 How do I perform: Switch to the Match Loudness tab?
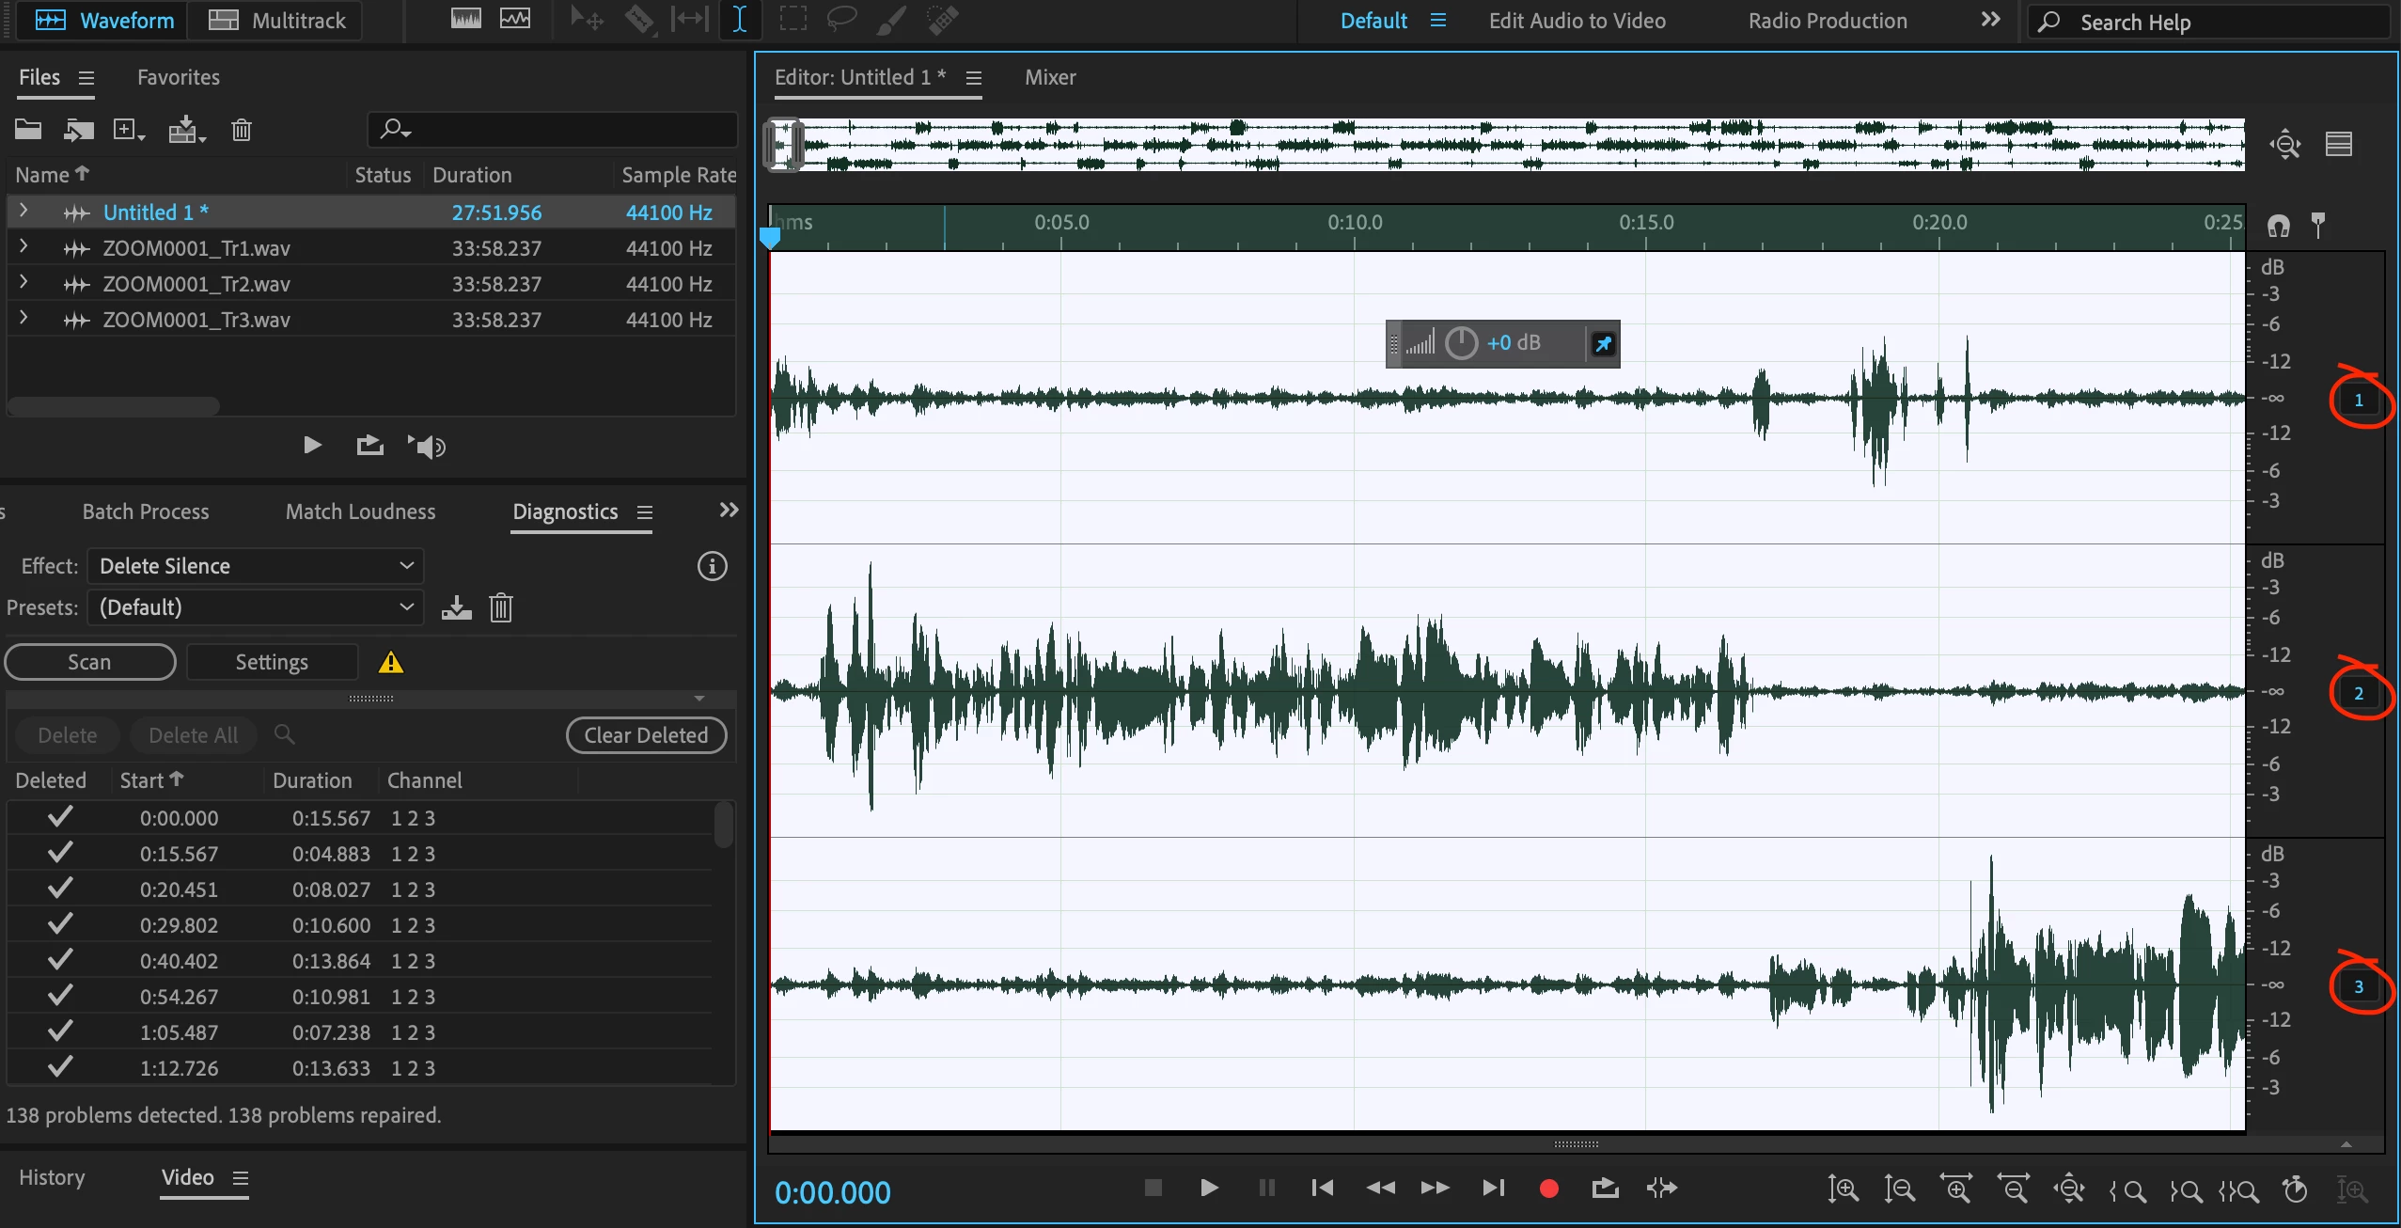point(360,512)
